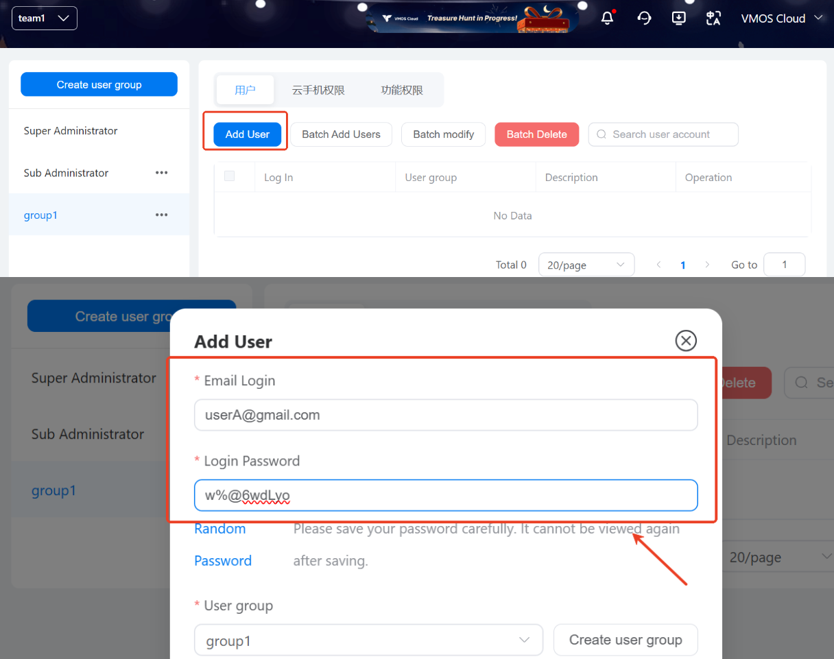Close the Add User dialog
Image resolution: width=834 pixels, height=659 pixels.
(686, 341)
